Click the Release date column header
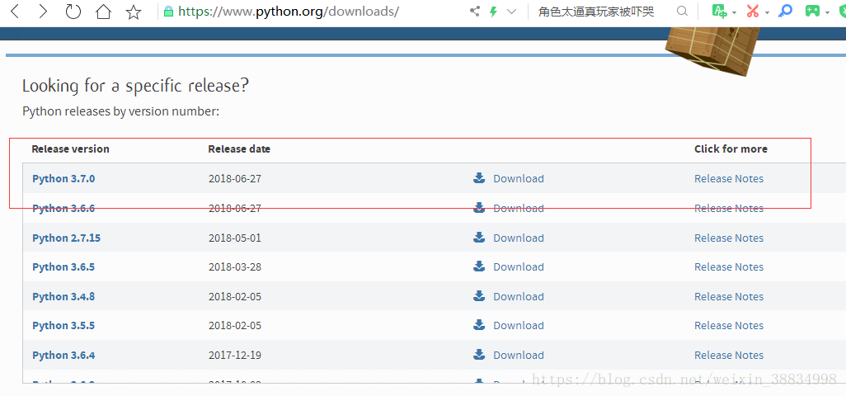 pos(239,148)
